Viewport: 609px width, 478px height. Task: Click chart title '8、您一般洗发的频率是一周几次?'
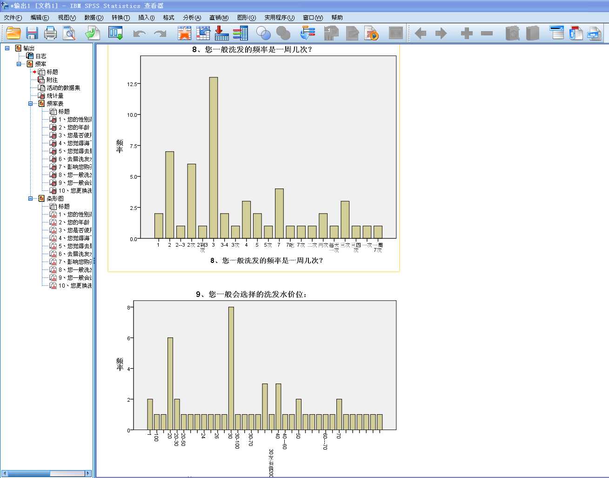point(252,49)
